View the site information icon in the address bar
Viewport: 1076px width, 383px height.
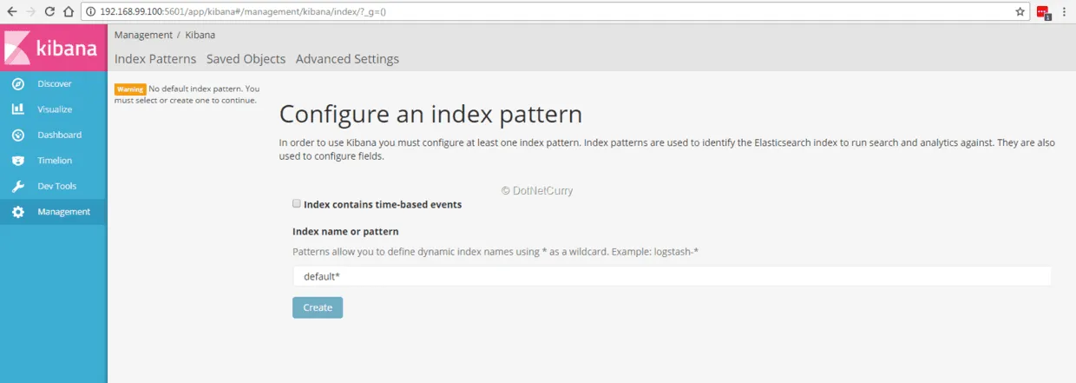tap(90, 12)
